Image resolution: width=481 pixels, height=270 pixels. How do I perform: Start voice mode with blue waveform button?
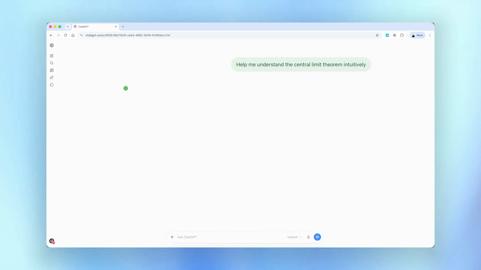pos(317,237)
